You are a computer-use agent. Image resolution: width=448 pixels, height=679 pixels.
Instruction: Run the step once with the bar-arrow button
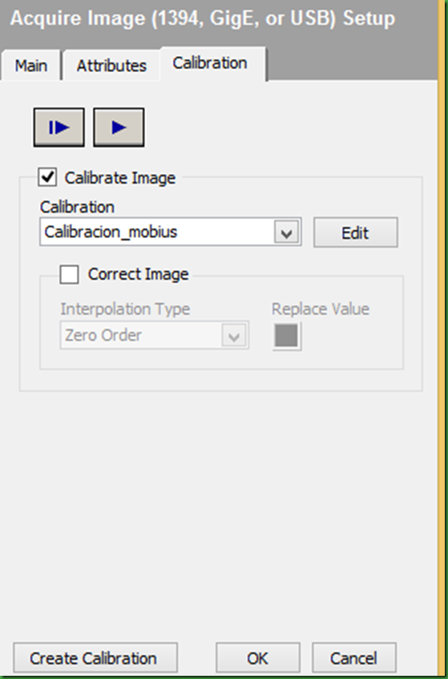tap(59, 127)
